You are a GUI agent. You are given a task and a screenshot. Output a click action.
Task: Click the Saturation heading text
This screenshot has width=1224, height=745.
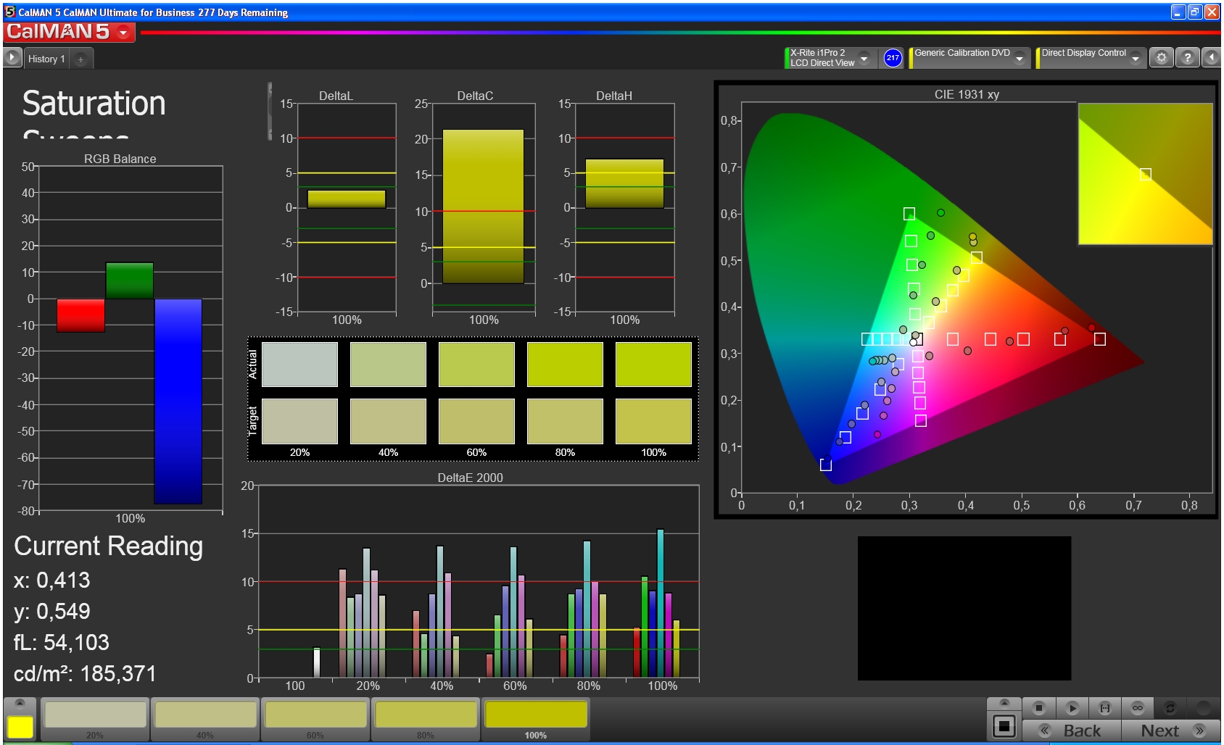94,103
